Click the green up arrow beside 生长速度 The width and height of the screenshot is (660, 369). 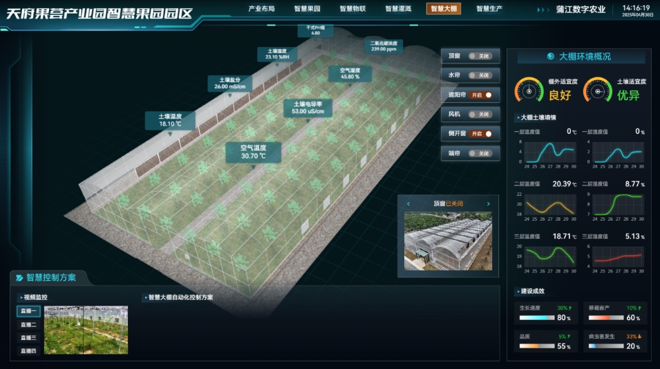572,308
